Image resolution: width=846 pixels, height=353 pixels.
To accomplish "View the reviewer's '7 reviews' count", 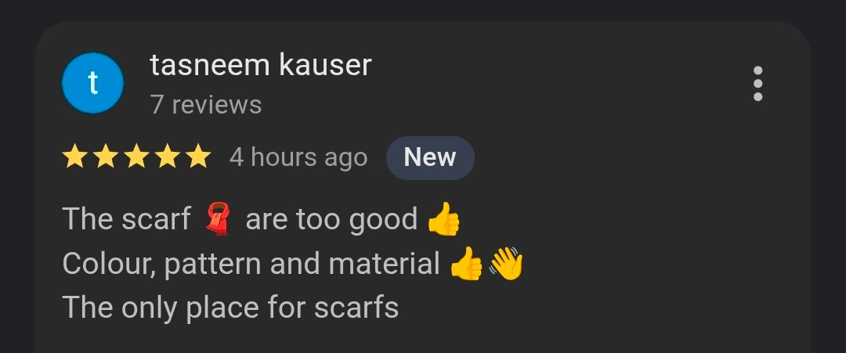I will point(205,105).
